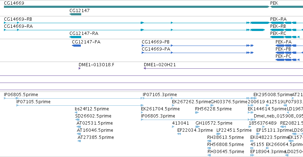
Task: Select the bs24f12.5prime EST arrow
Action: coord(76,112)
